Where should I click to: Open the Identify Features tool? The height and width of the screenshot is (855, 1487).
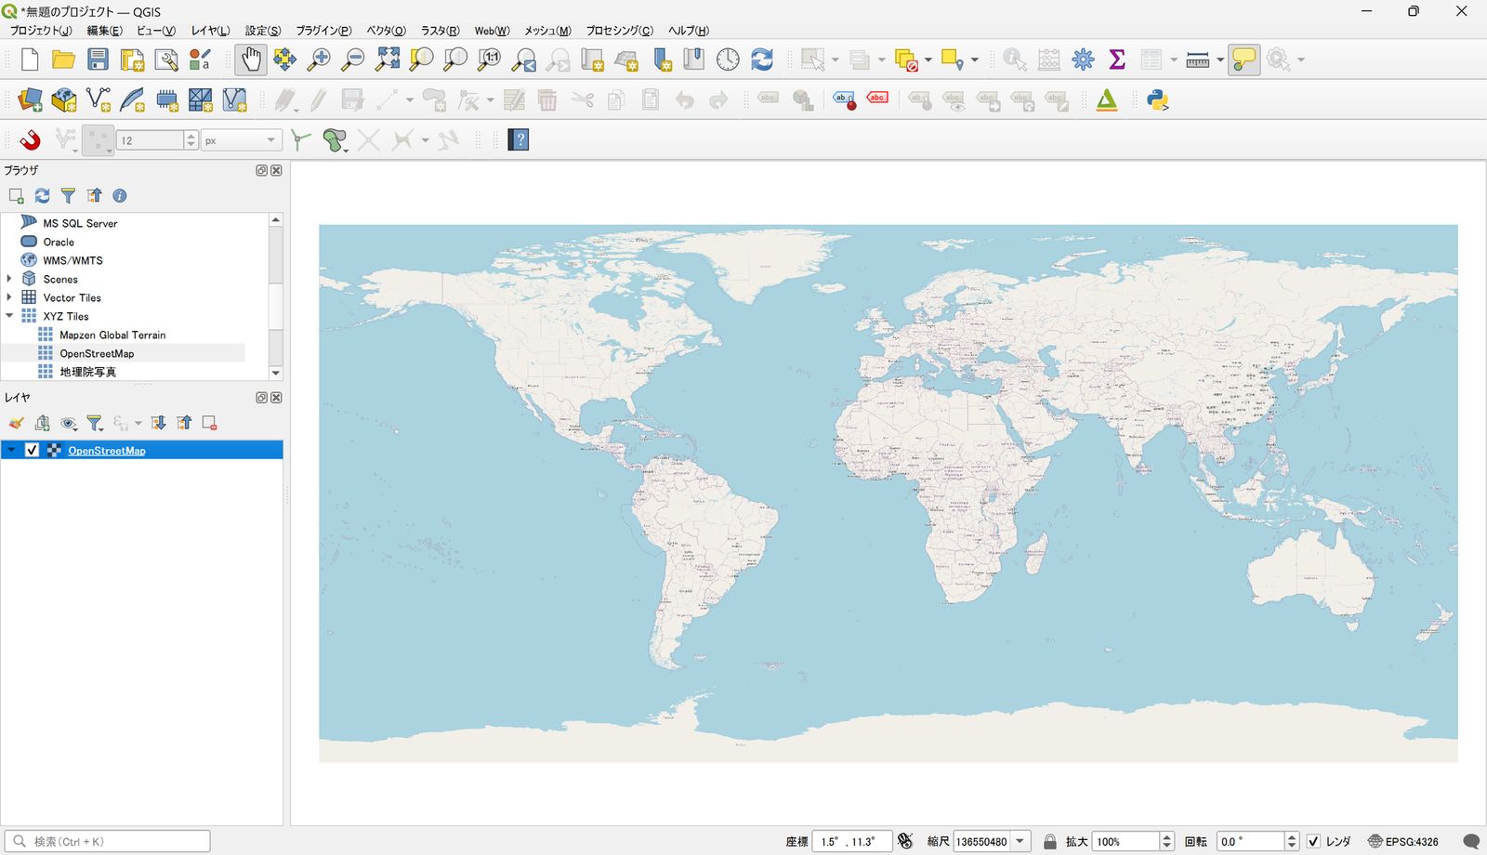click(1014, 59)
